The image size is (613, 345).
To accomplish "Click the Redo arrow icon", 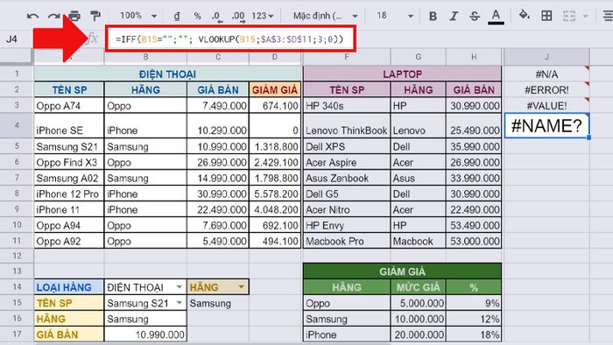I will coord(53,16).
